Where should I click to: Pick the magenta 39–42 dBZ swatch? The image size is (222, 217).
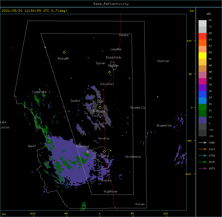coord(202,81)
